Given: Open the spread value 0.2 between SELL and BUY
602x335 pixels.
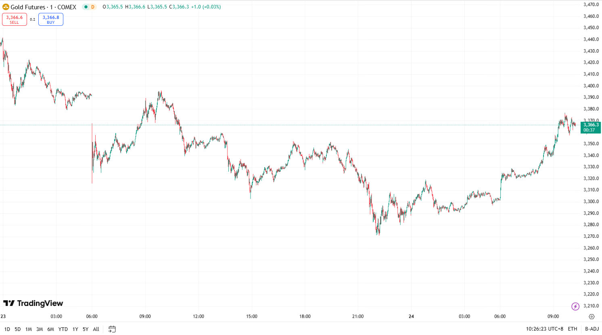Looking at the screenshot, I should click(33, 20).
